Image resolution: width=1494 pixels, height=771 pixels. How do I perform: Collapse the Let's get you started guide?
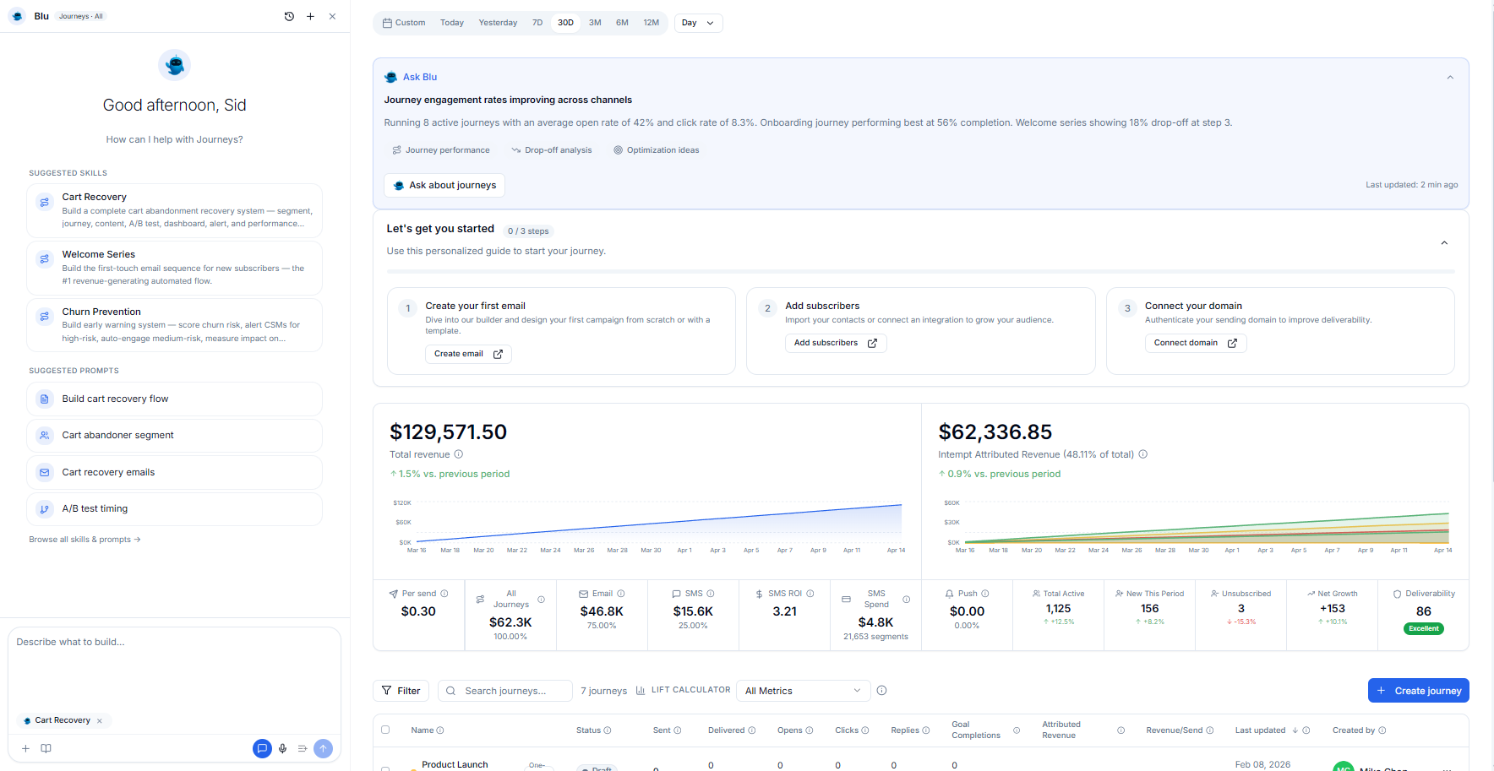pos(1444,242)
